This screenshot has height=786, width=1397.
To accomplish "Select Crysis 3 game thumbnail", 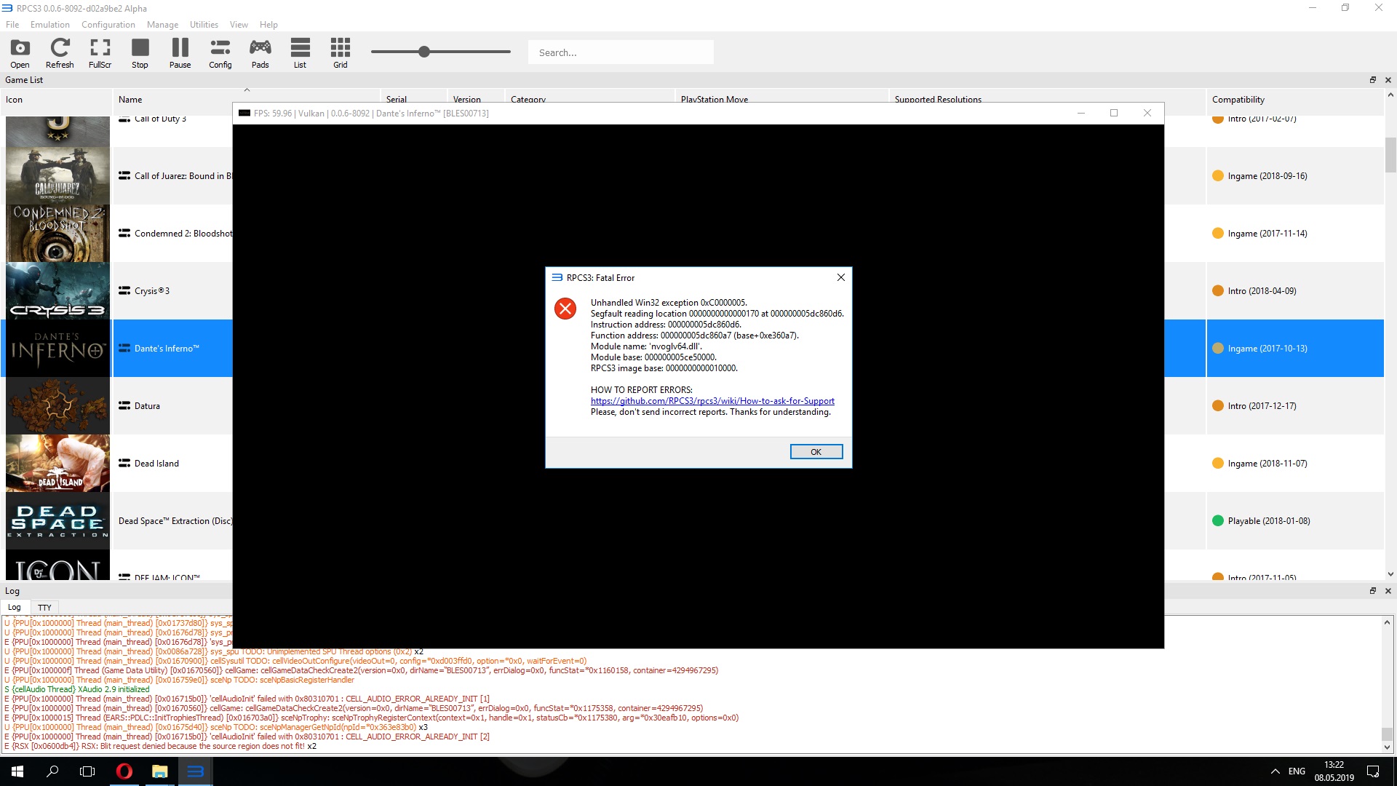I will pos(57,290).
